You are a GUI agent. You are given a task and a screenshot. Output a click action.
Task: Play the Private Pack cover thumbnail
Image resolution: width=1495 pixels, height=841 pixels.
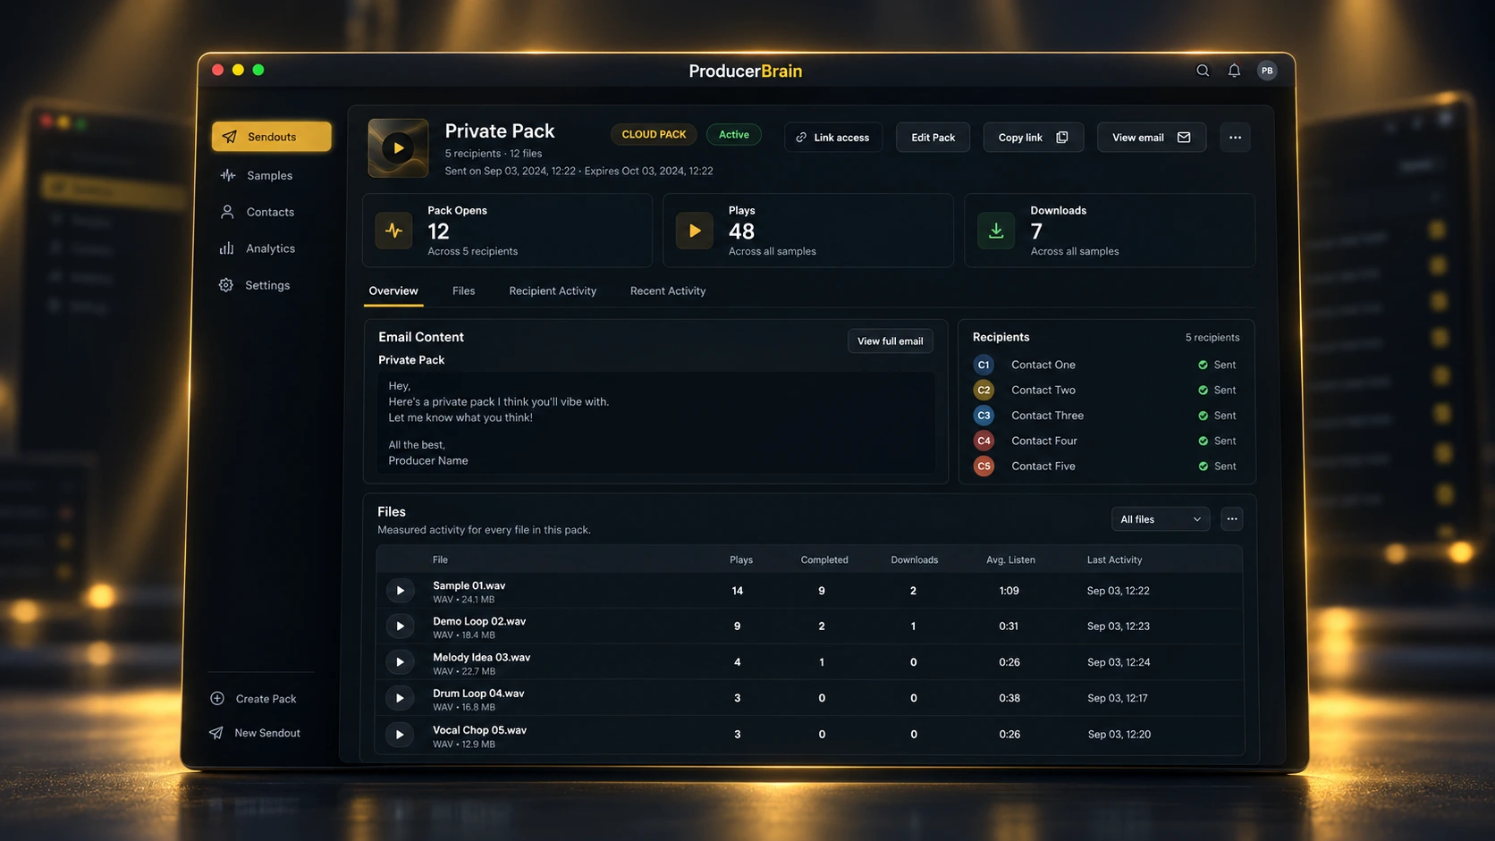pos(398,148)
